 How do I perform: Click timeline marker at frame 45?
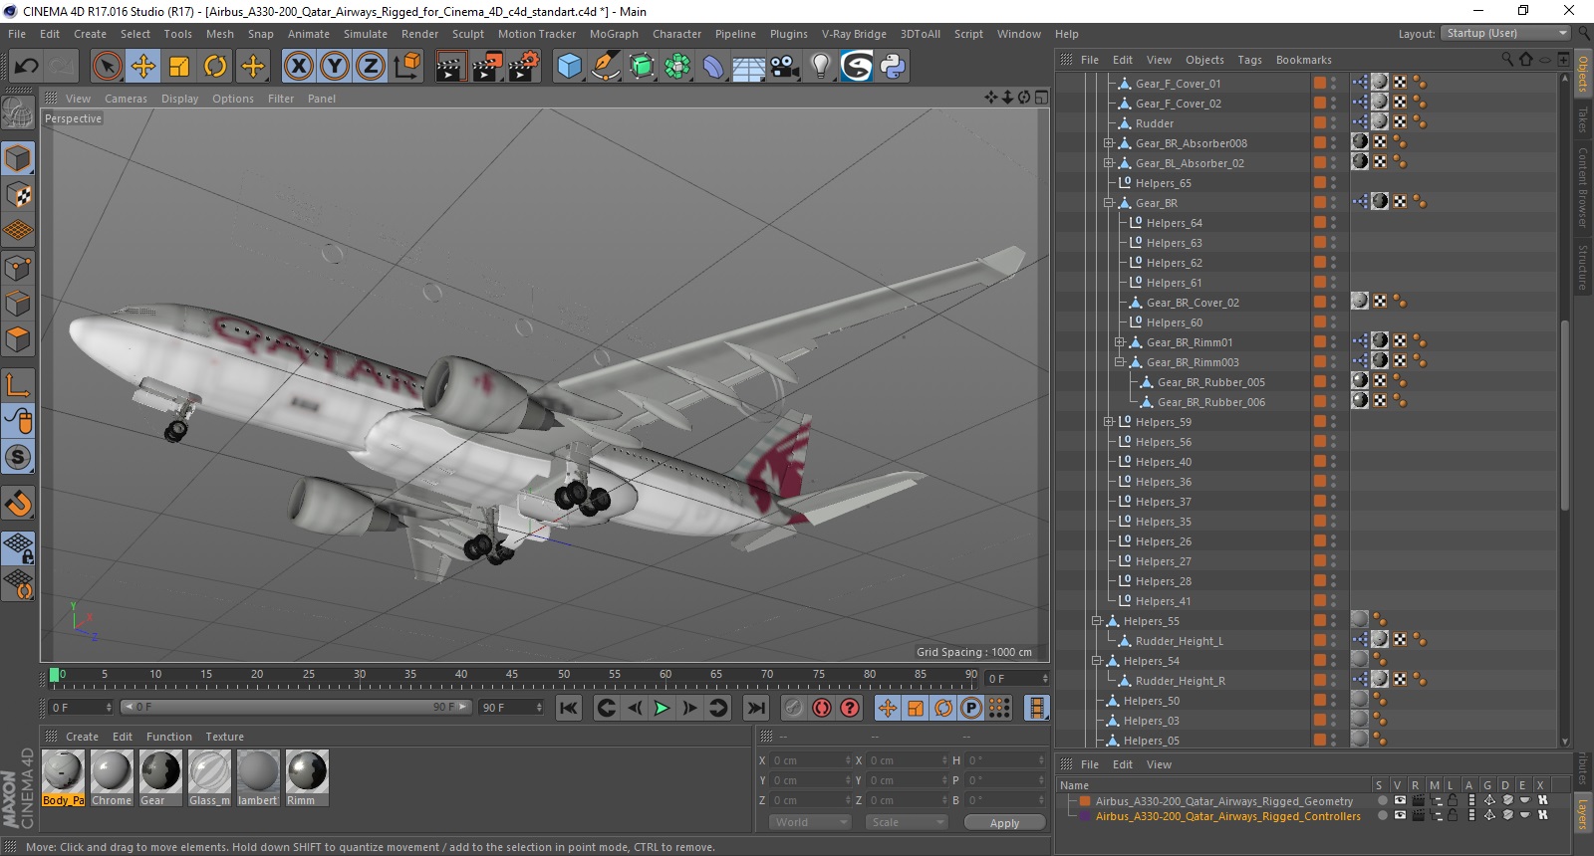pyautogui.click(x=512, y=677)
